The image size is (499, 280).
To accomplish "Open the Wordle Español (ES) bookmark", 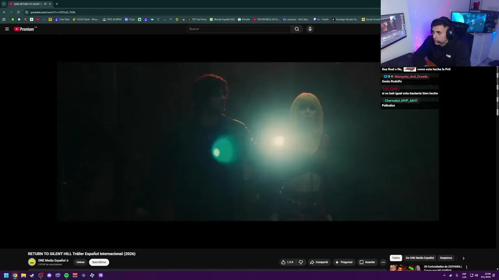I will click(x=222, y=19).
